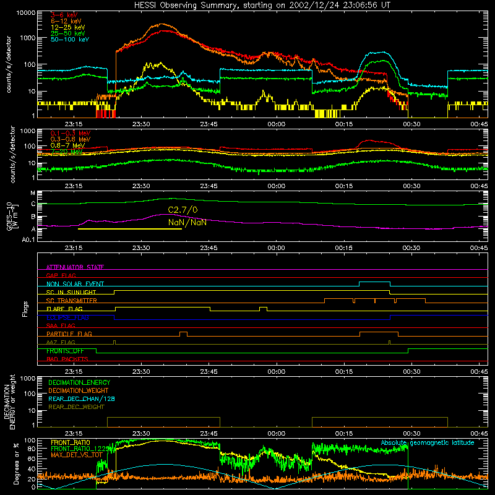
Task: Click the SAA_FLAG label
Action: tap(61, 326)
